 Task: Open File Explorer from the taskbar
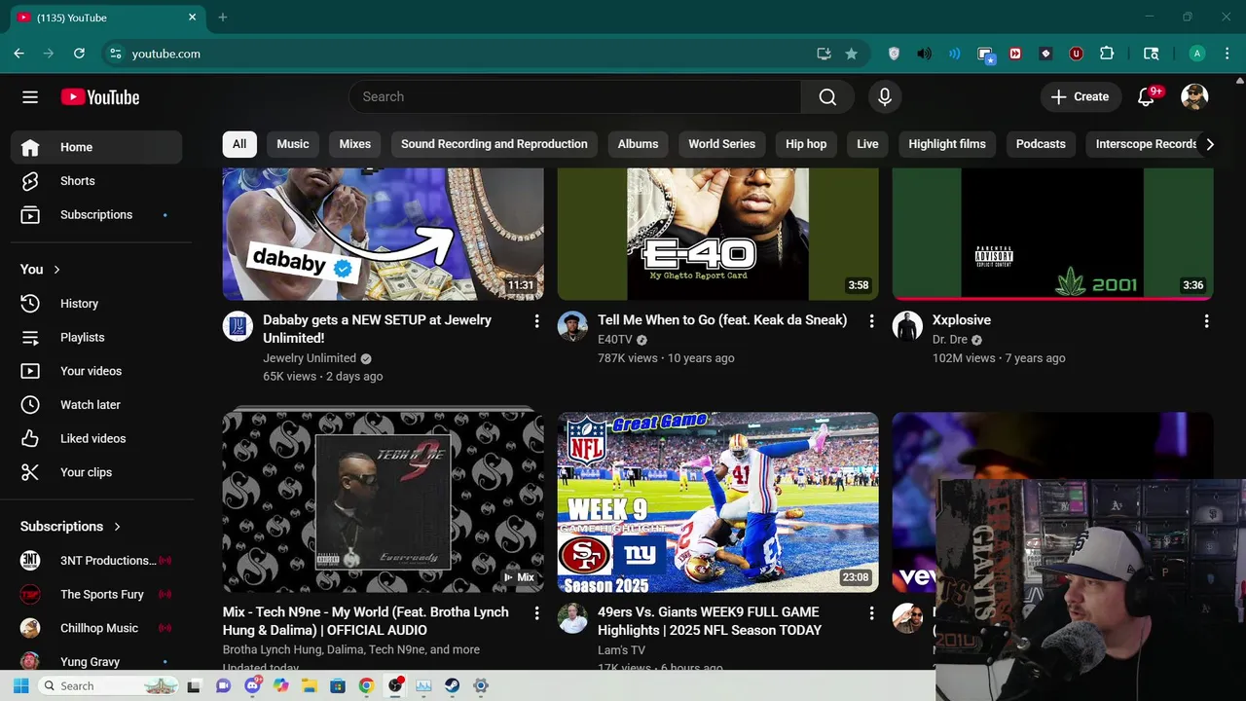(x=309, y=686)
